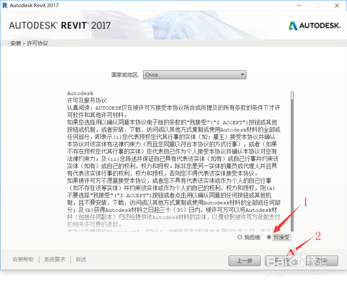Click the Revit icon in the title bar
Viewport: 347px width, 284px height.
click(5, 5)
